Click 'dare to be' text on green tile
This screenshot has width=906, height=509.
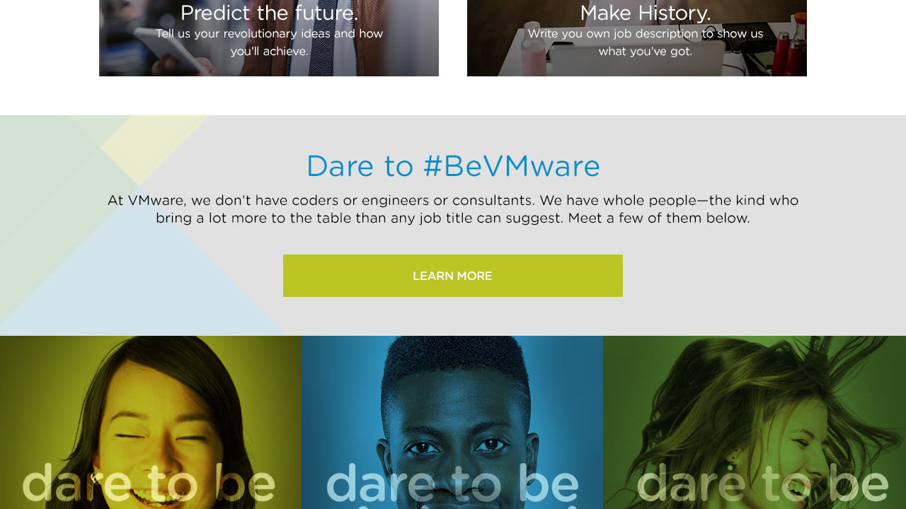762,482
